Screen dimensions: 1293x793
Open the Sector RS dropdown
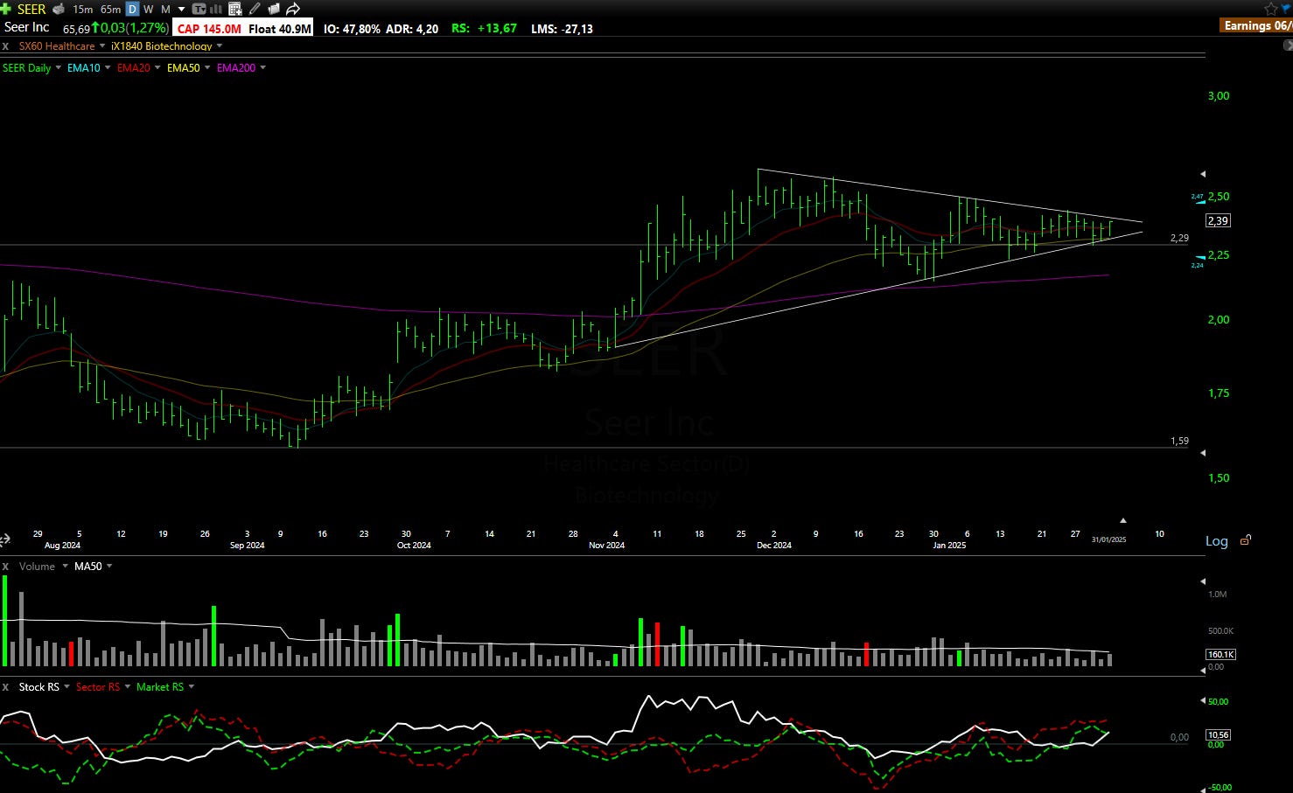tap(128, 687)
